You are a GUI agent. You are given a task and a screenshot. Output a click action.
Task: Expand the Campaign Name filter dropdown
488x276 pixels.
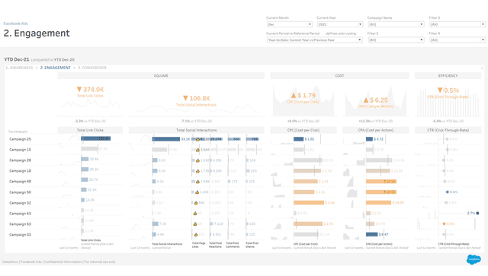point(396,24)
